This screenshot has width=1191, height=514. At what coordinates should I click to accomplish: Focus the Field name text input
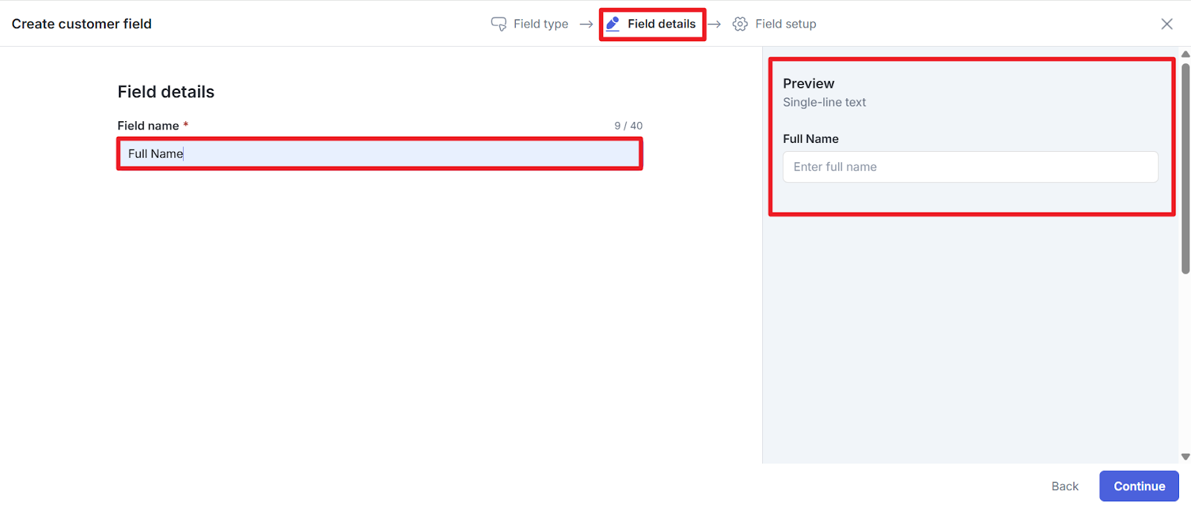tap(380, 154)
